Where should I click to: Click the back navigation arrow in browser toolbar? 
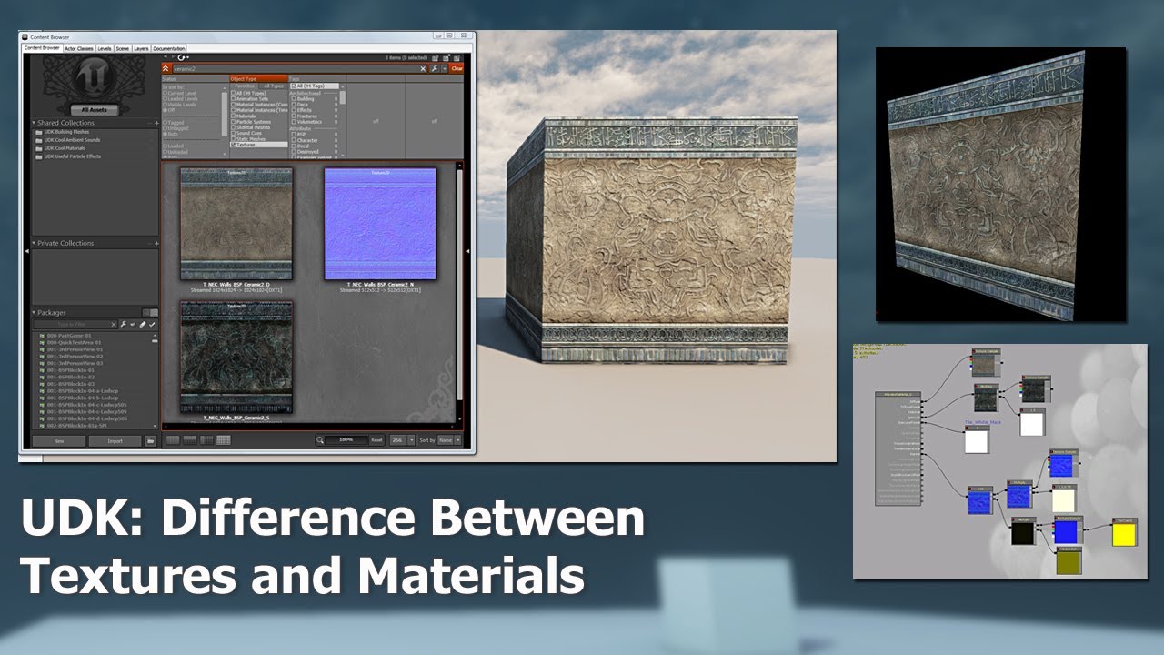click(x=166, y=57)
